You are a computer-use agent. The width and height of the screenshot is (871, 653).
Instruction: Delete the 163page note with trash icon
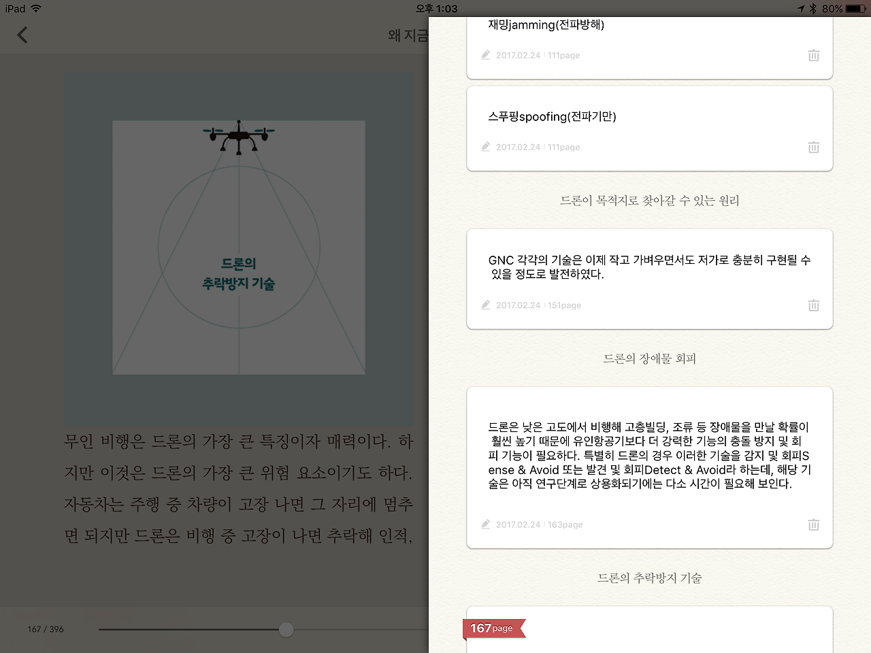click(813, 524)
